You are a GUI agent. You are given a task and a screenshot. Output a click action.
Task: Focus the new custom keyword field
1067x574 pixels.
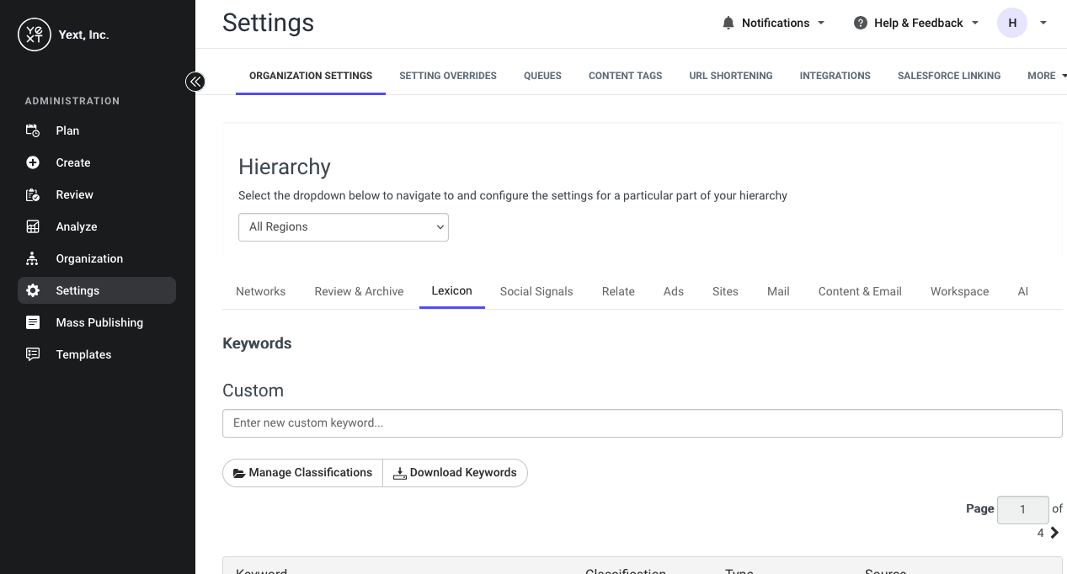coord(643,423)
